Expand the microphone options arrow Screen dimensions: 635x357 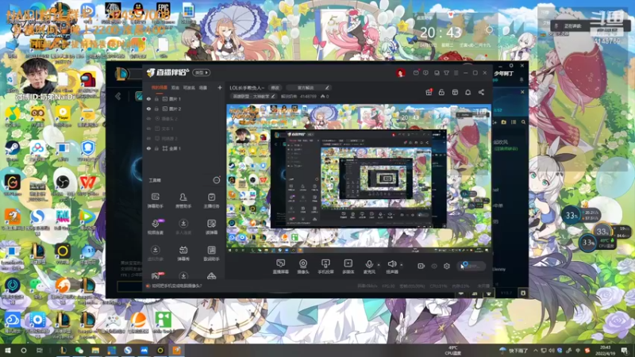click(x=379, y=265)
